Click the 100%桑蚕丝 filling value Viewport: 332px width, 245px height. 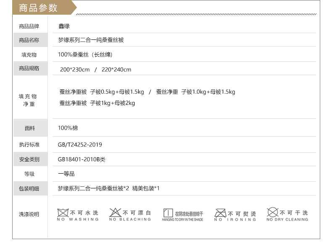pyautogui.click(x=85, y=55)
